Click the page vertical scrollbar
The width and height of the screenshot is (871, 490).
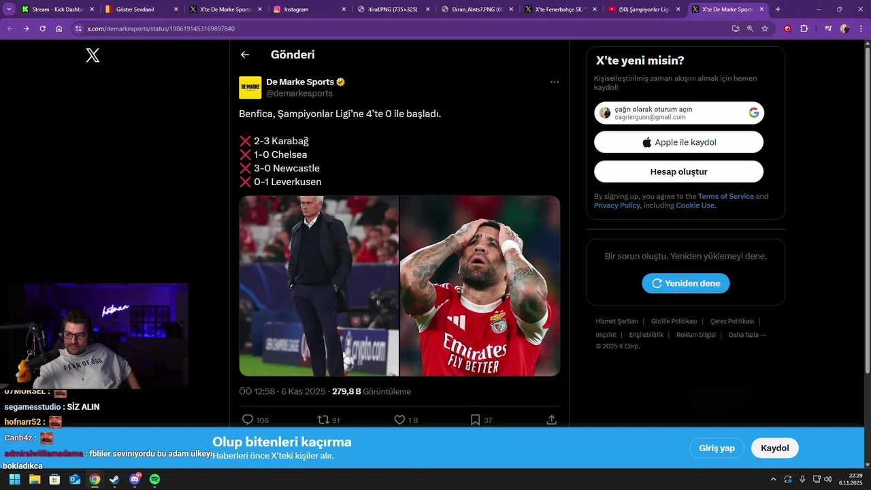pyautogui.click(x=867, y=211)
